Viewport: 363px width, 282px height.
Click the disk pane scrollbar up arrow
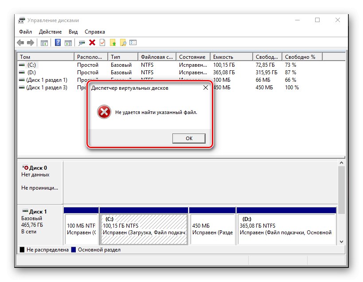coord(341,163)
